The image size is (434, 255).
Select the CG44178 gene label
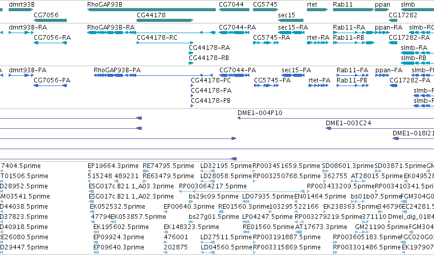pyautogui.click(x=151, y=15)
